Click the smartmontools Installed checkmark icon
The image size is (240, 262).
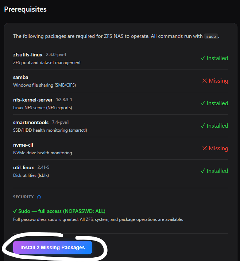[203, 126]
